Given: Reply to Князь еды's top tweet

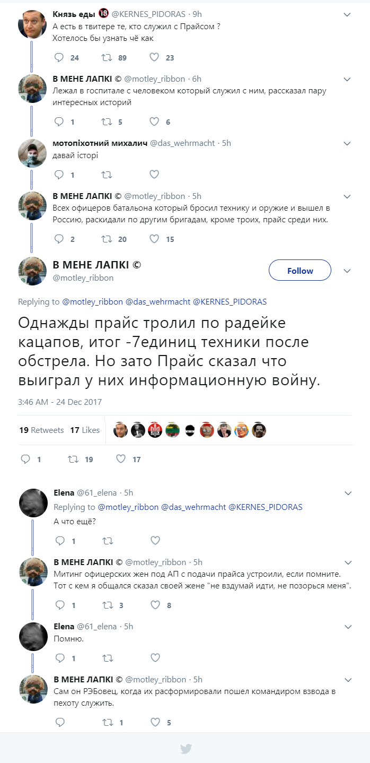Looking at the screenshot, I should pos(59,58).
